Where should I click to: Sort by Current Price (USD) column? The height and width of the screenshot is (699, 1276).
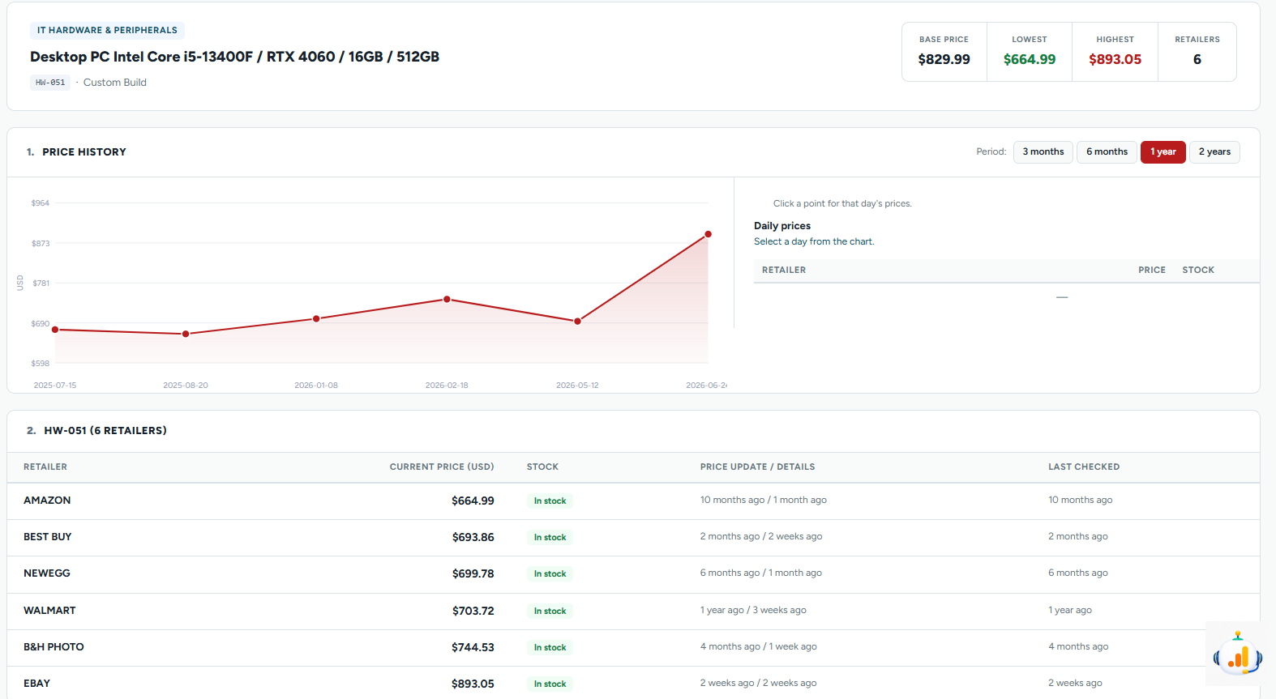click(442, 467)
